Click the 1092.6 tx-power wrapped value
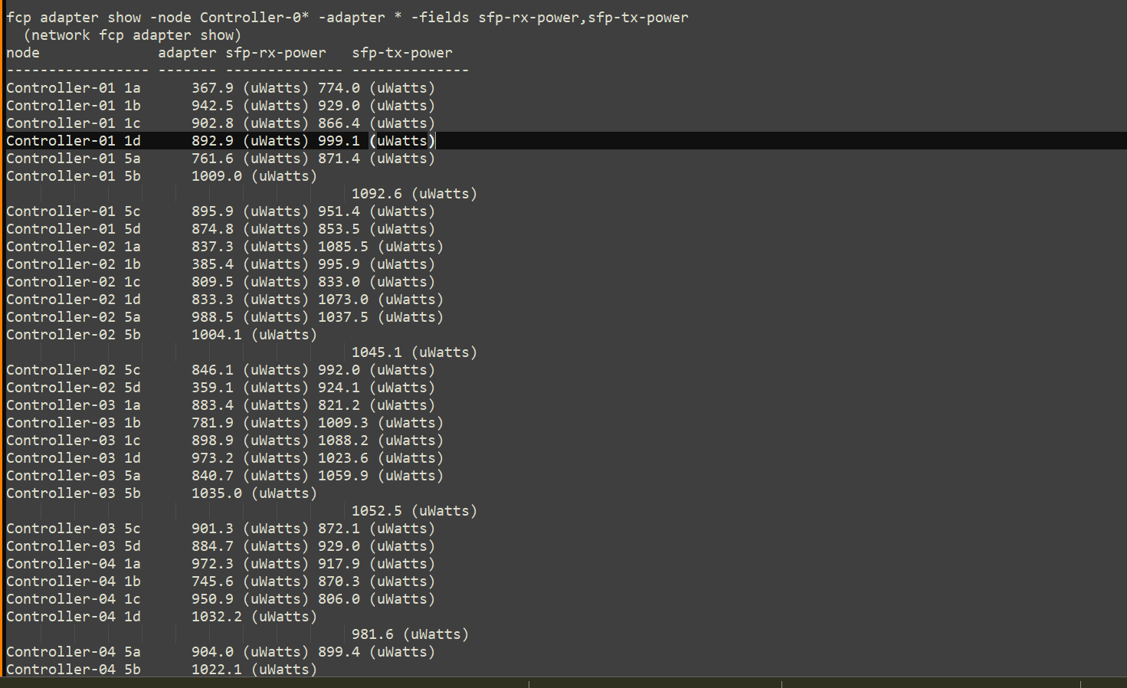The image size is (1127, 688). click(x=376, y=194)
